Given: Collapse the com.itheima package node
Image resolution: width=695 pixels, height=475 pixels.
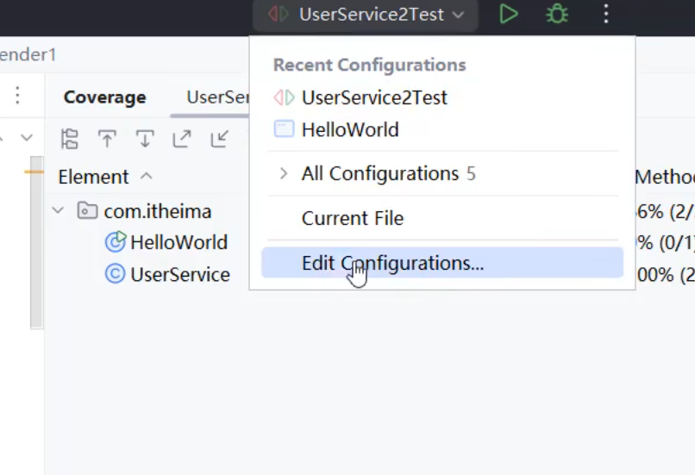Looking at the screenshot, I should coord(58,210).
